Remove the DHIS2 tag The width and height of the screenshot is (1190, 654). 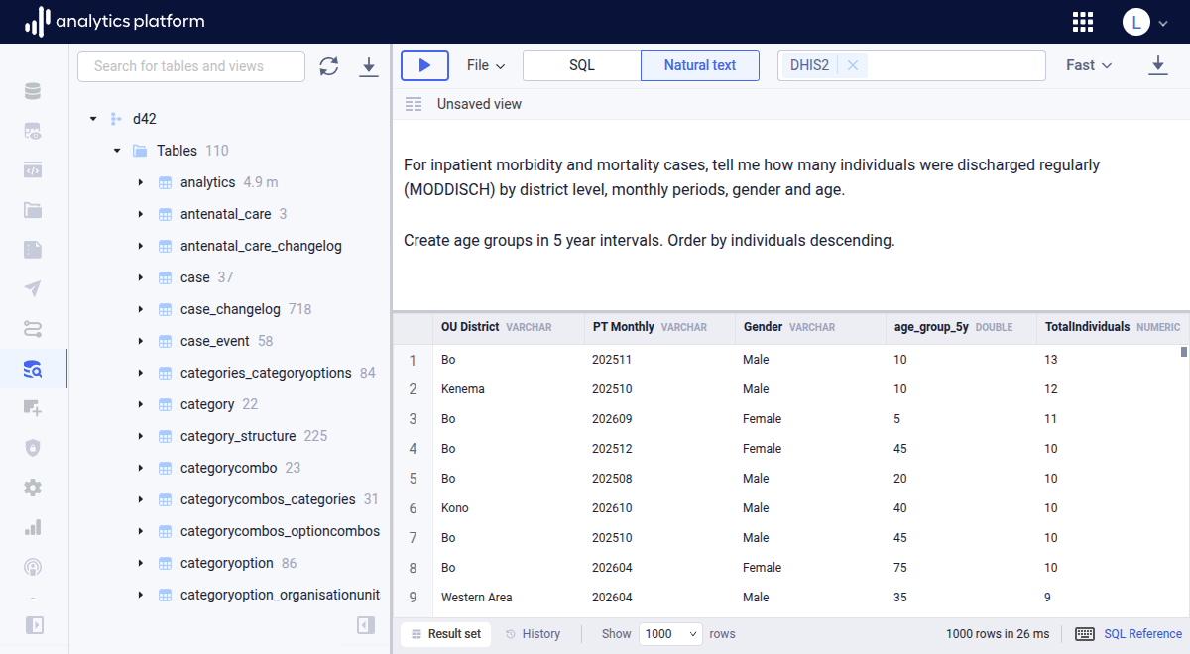click(x=853, y=65)
